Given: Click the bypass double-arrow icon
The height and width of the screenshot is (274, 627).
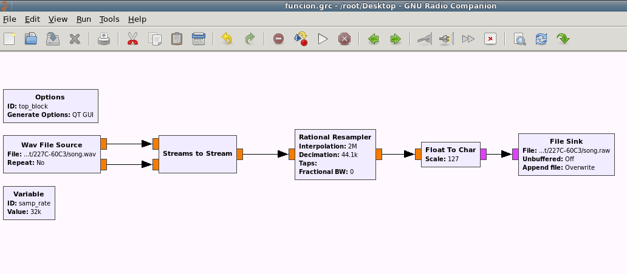Looking at the screenshot, I should [468, 39].
